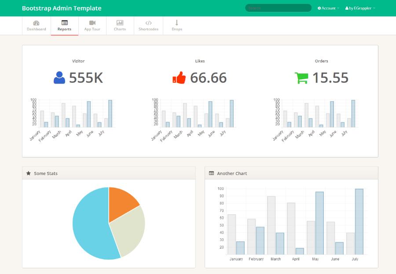This screenshot has height=274, width=396.
Task: Open the Shortcodes navigation link
Action: 149,26
